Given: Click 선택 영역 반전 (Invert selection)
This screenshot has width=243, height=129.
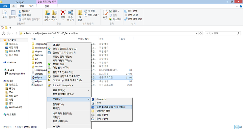Looking at the screenshot, I should pos(133,19).
